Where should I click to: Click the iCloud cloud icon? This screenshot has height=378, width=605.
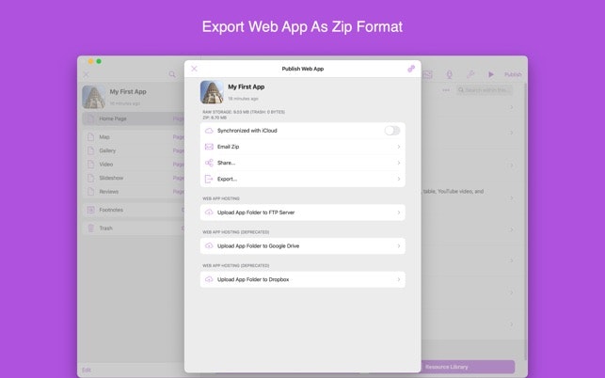[x=209, y=131]
